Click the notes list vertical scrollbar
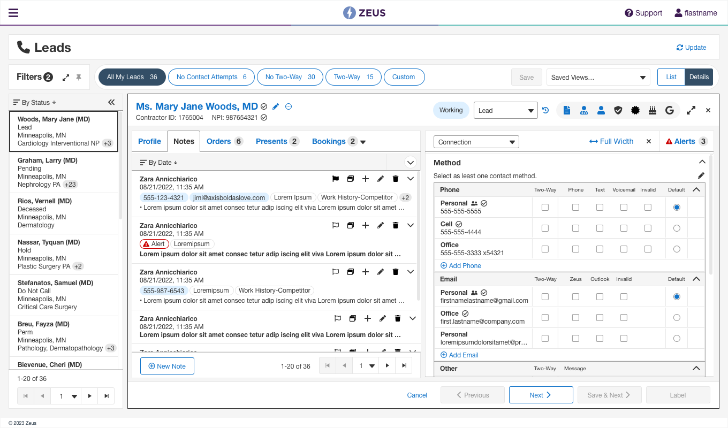 pos(419,235)
